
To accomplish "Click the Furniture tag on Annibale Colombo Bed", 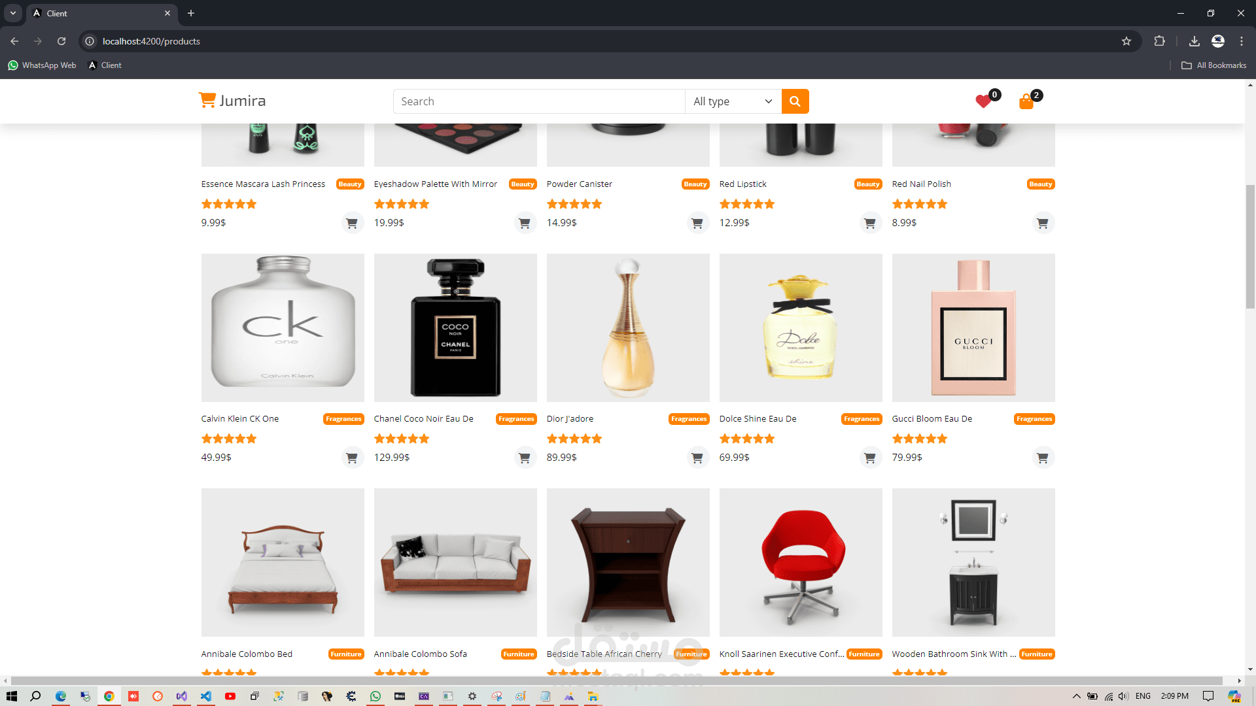I will 345,654.
